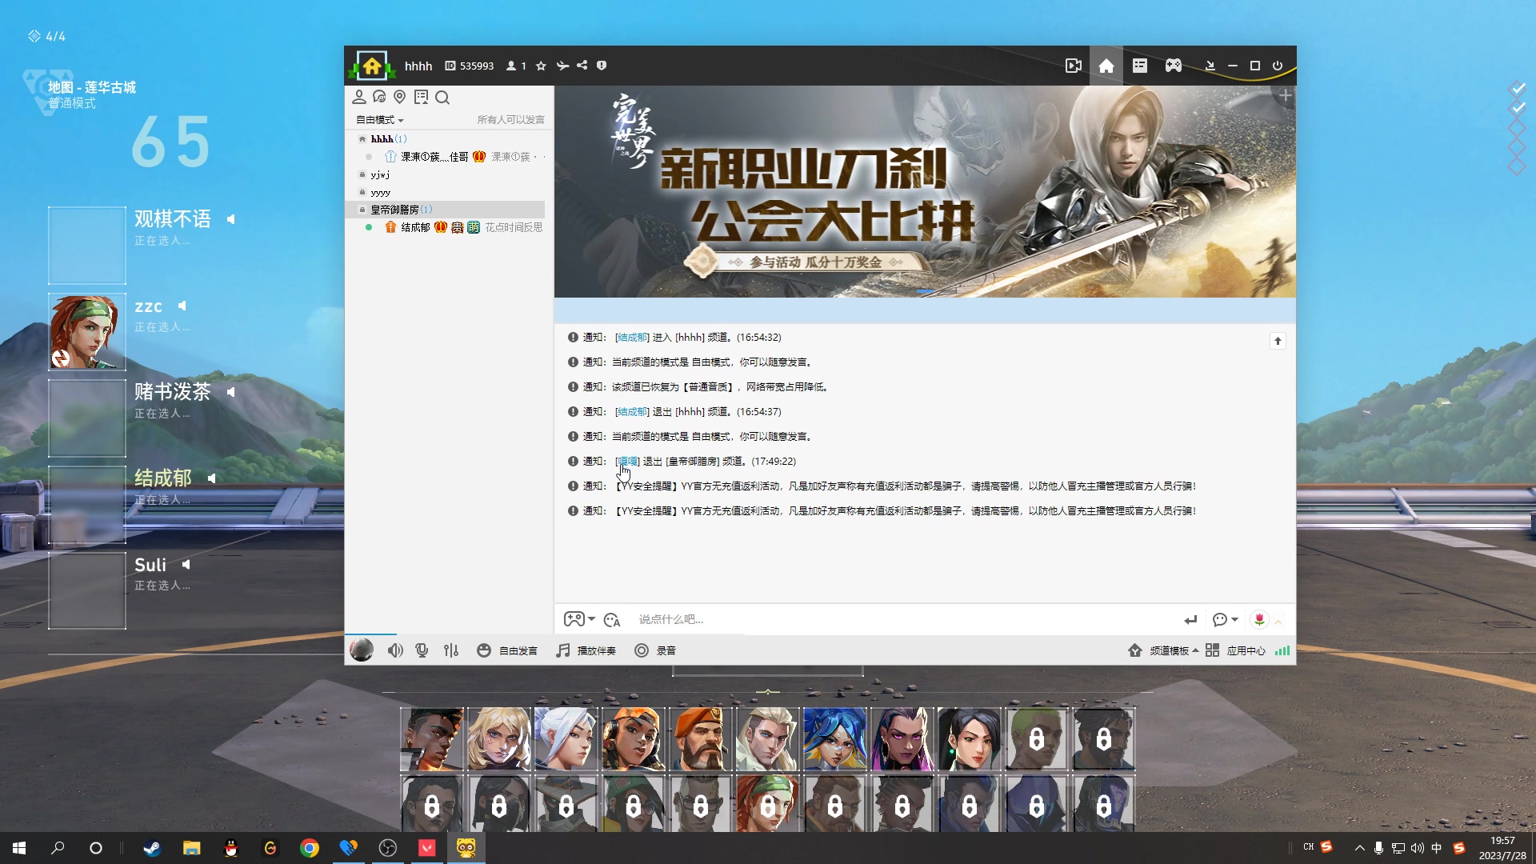Click the green signal strength bars
The height and width of the screenshot is (864, 1536).
[x=1282, y=650]
